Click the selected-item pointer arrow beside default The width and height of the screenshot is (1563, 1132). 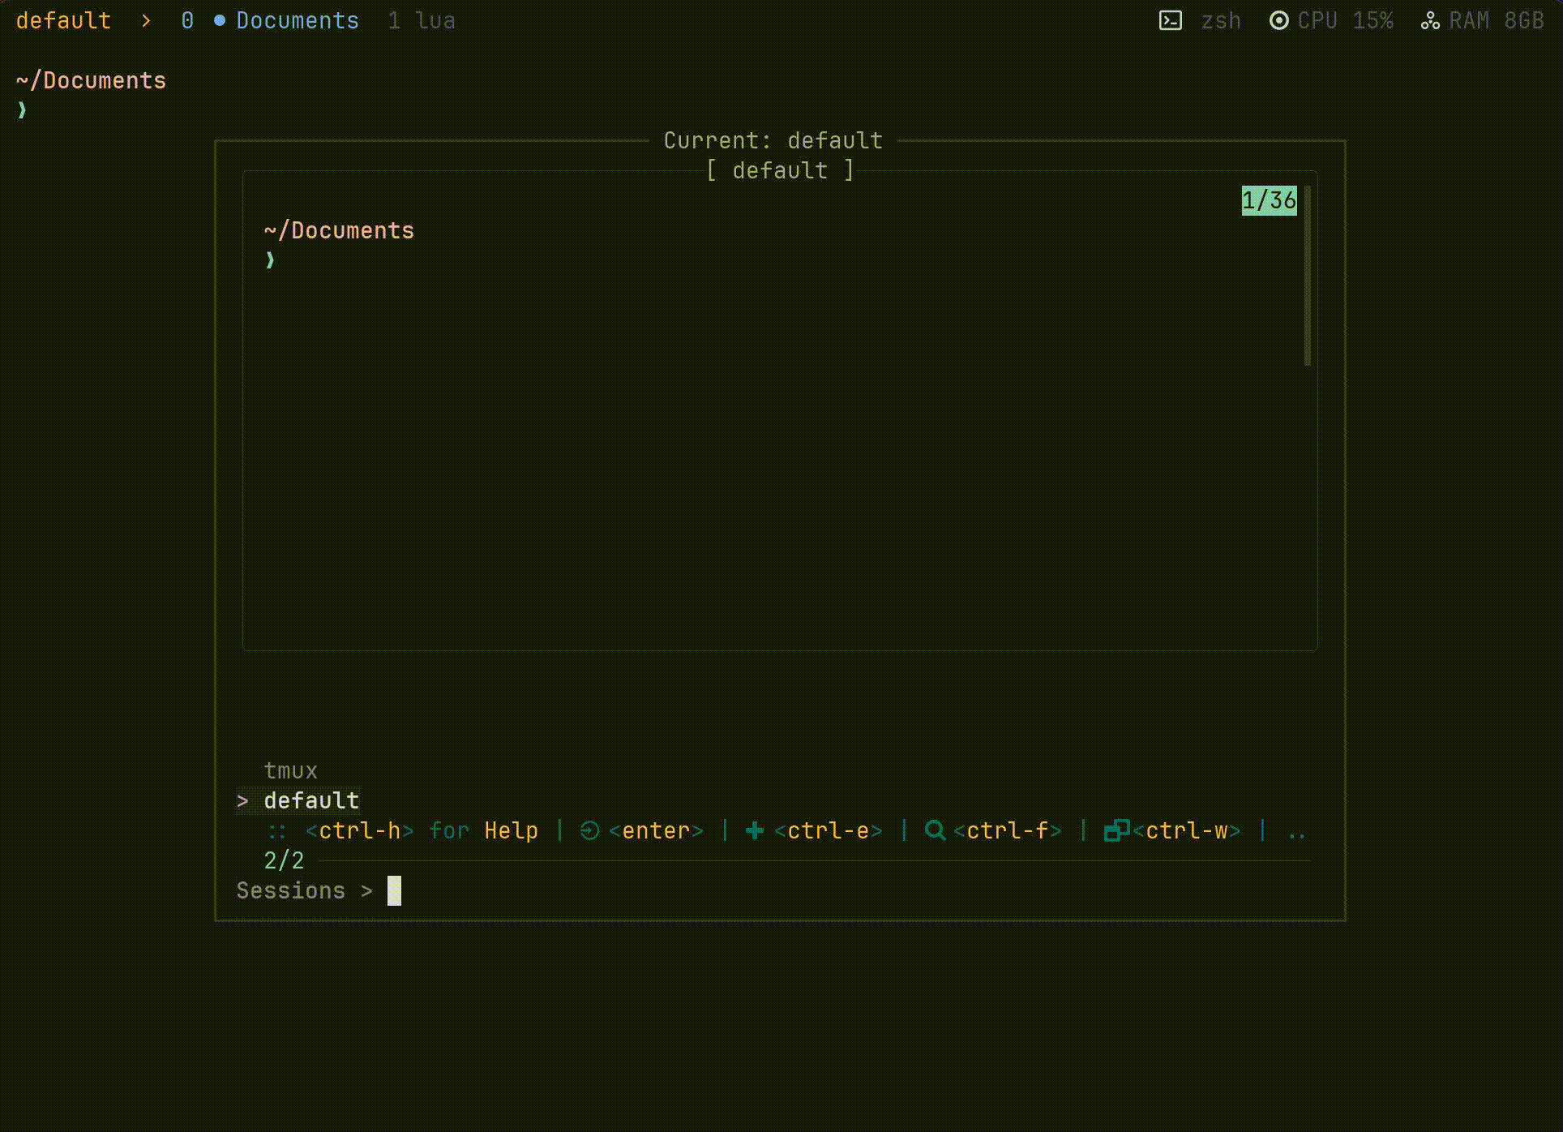point(242,800)
